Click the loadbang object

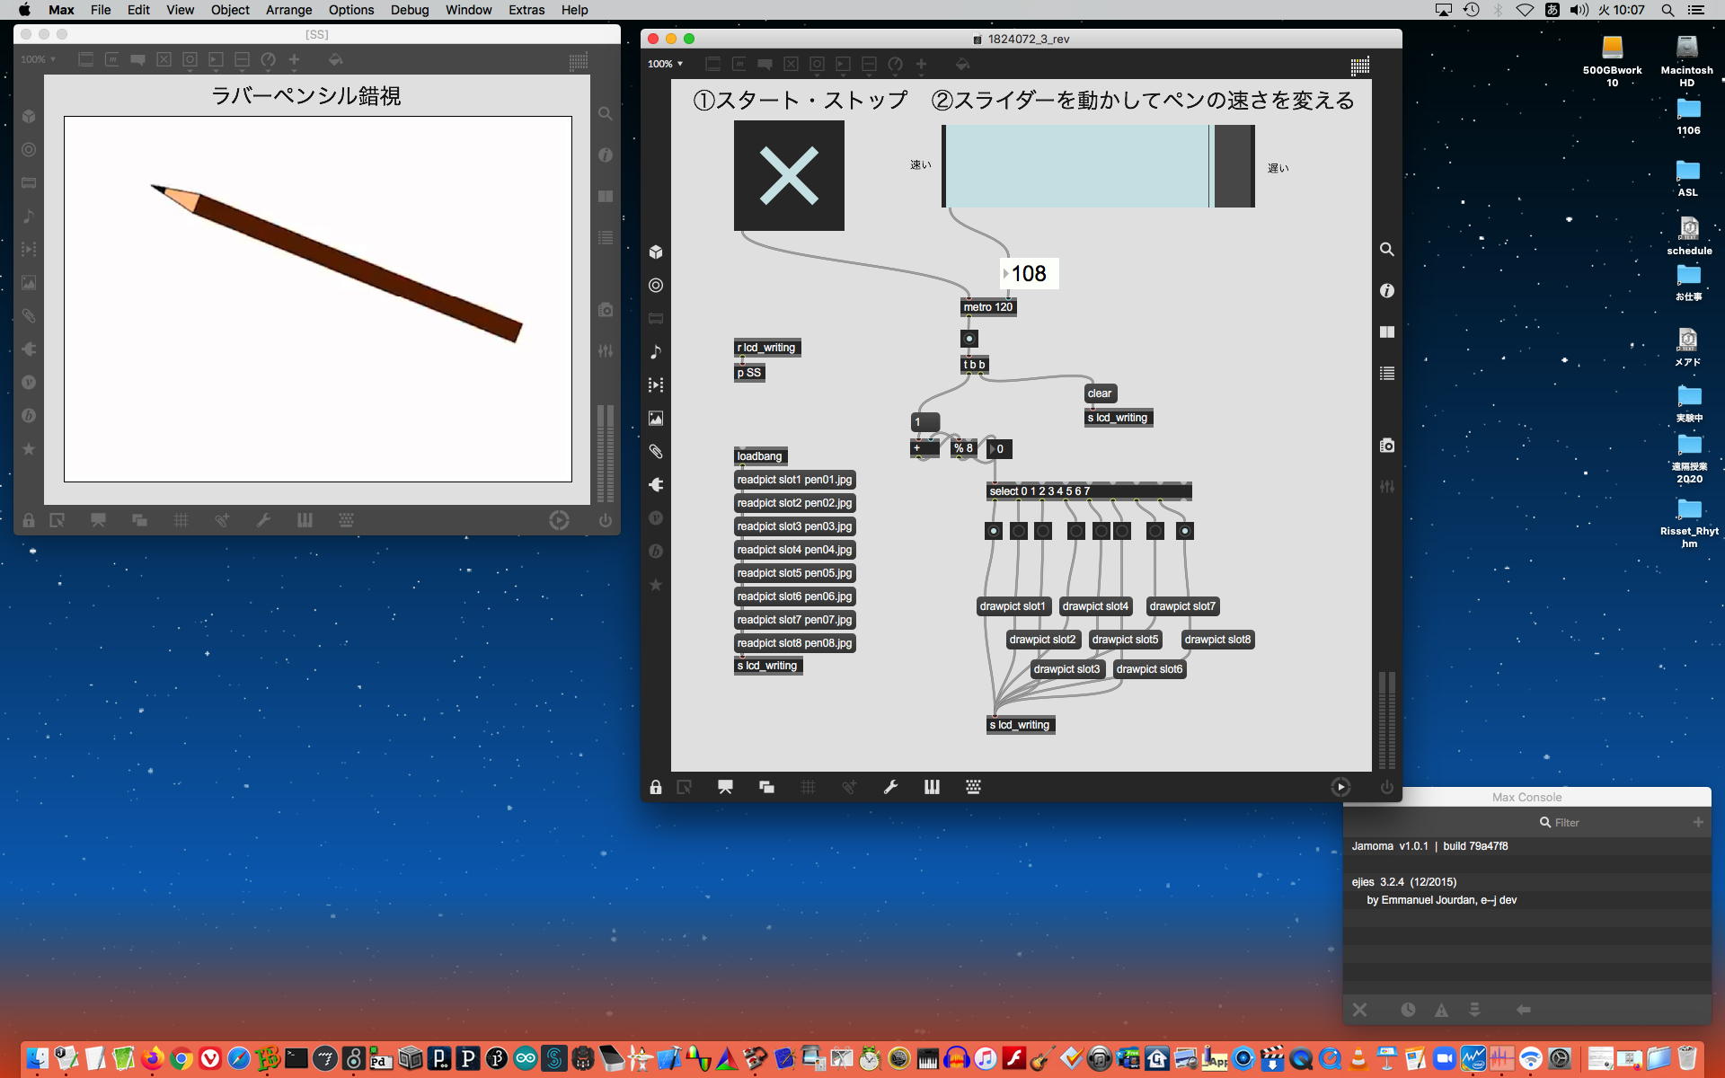[x=760, y=456]
